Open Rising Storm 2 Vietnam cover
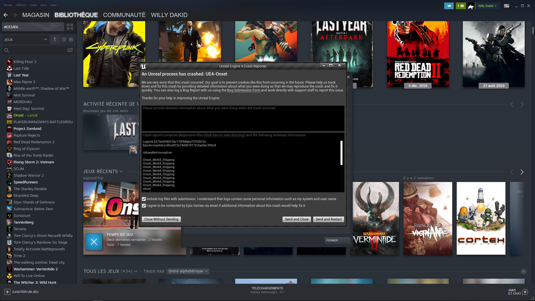Viewport: 535px width, 301px height. (x=428, y=219)
